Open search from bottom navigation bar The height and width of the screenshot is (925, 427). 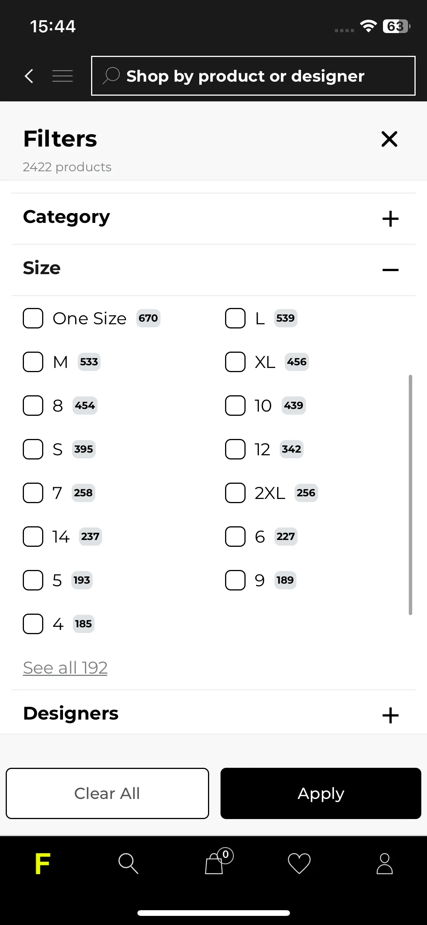click(x=128, y=863)
